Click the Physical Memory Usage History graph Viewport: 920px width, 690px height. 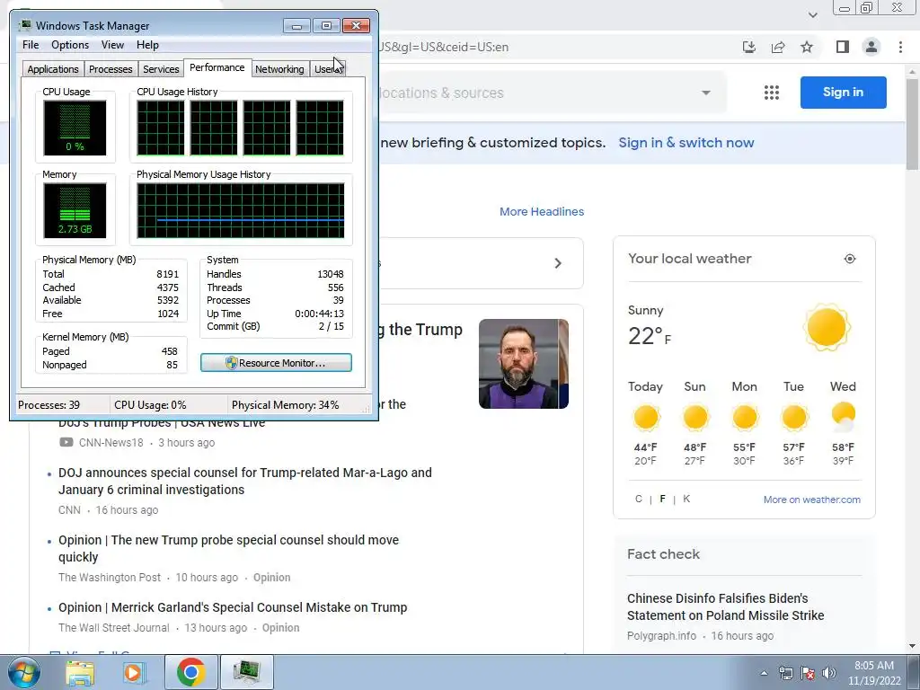241,210
